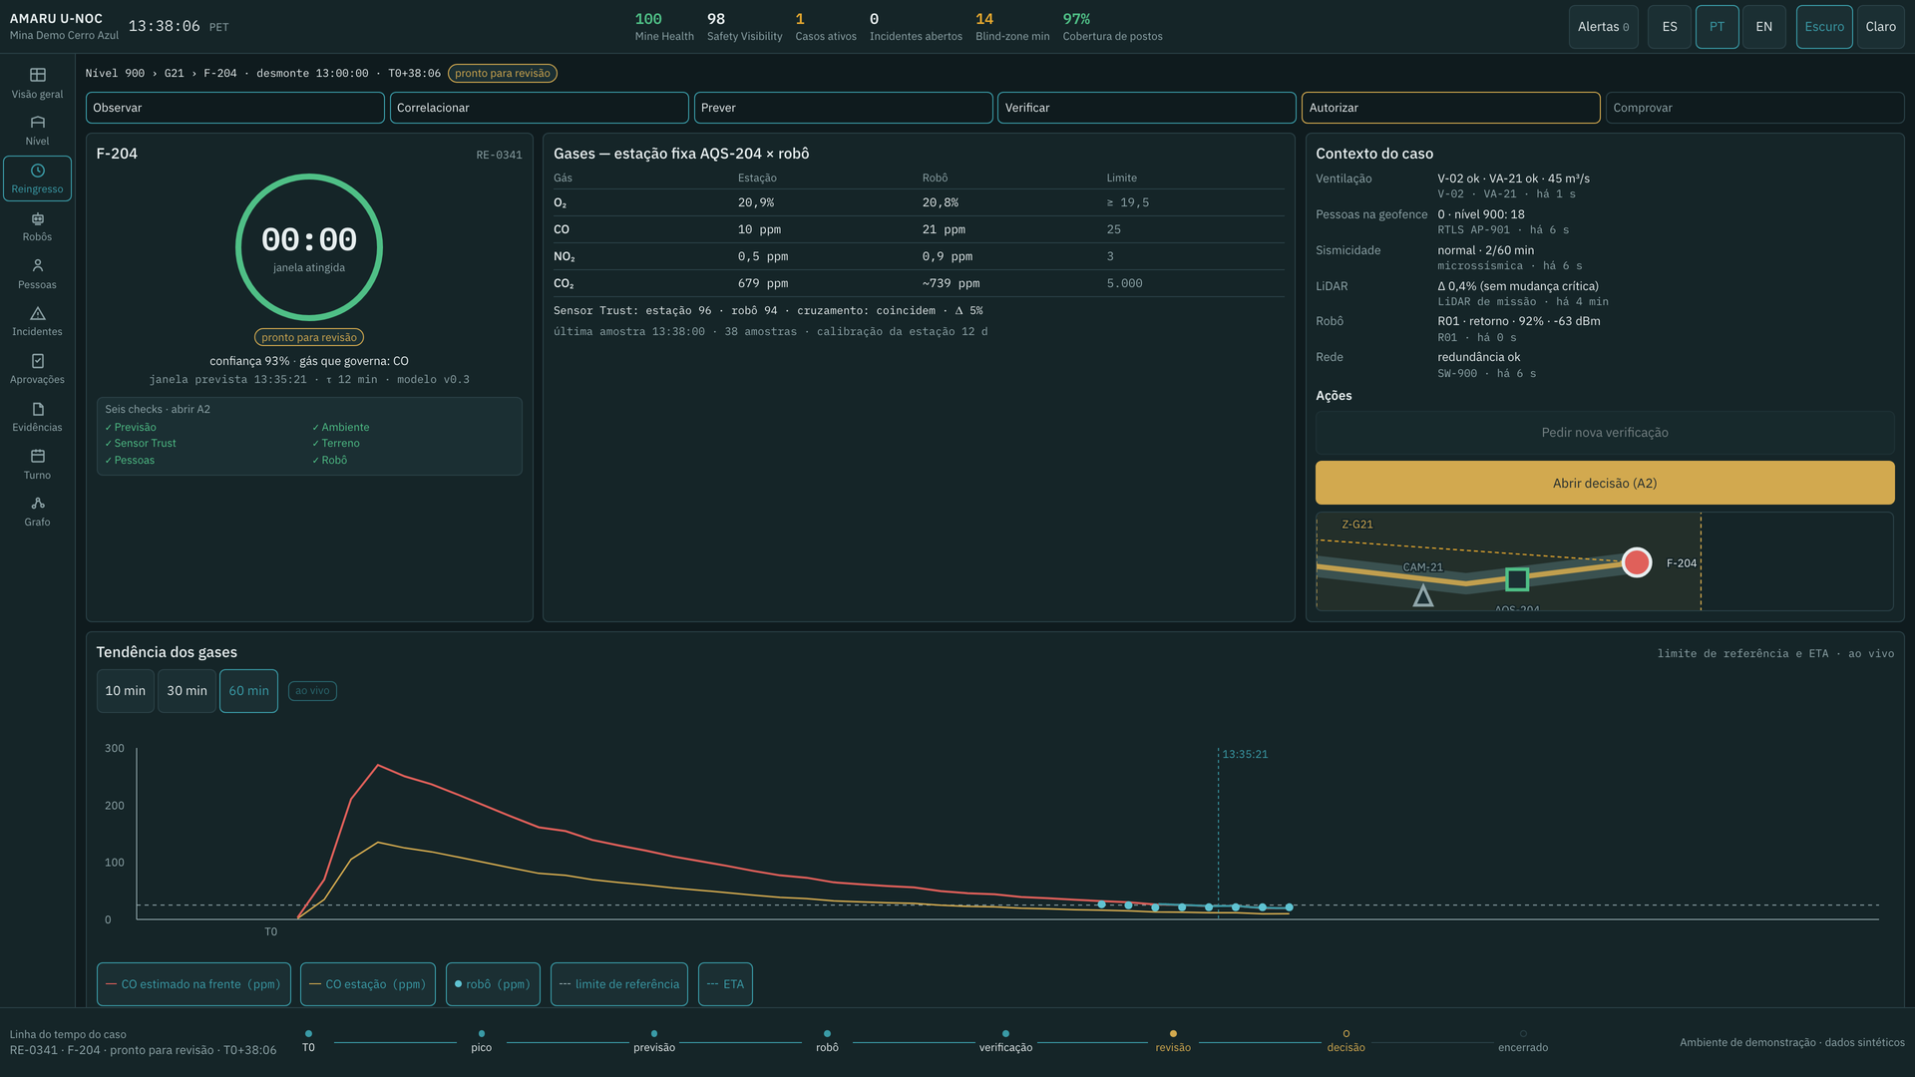Go to the Observar step
This screenshot has width=1915, height=1077.
coord(234,108)
